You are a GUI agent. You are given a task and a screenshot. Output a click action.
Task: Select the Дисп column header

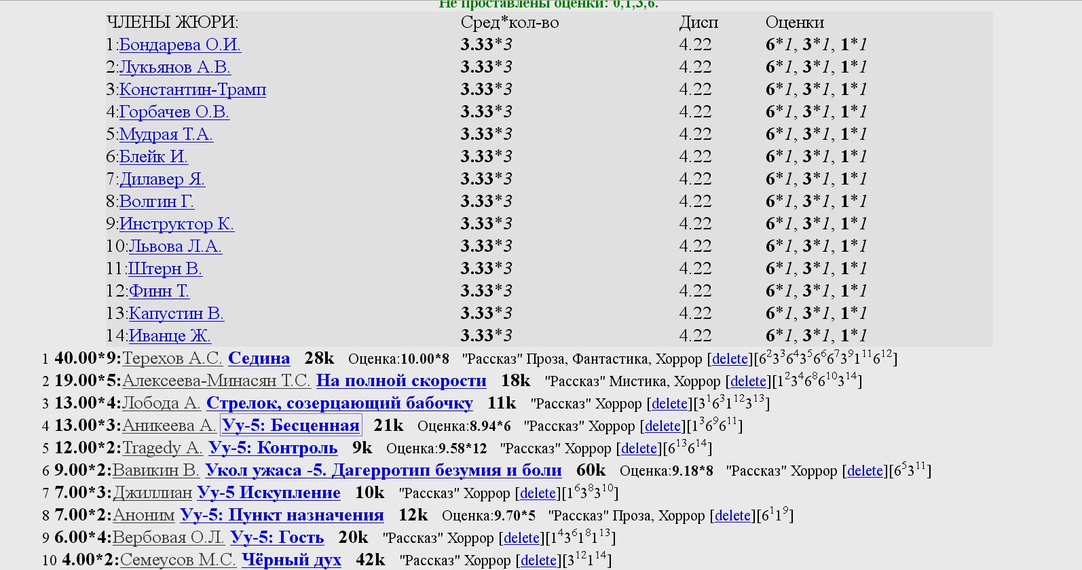[x=698, y=22]
